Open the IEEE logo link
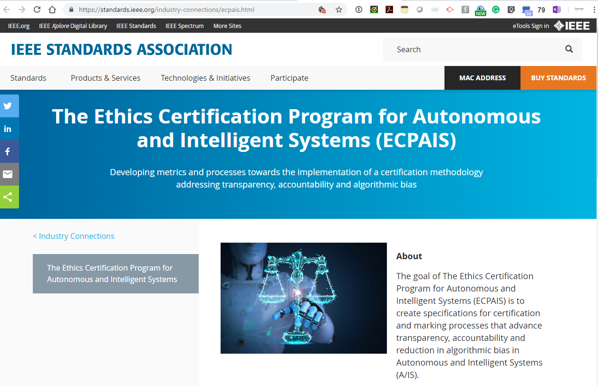This screenshot has width=598, height=386. tap(572, 26)
